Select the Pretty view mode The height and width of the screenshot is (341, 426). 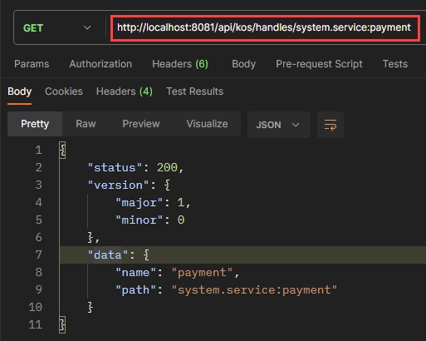pyautogui.click(x=35, y=124)
